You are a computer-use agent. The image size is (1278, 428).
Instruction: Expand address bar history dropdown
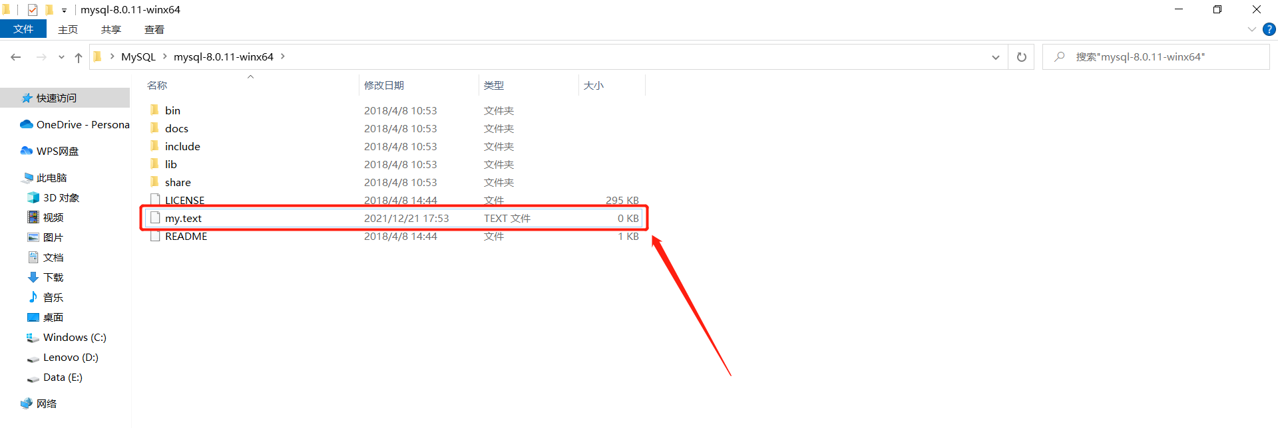[x=996, y=57]
